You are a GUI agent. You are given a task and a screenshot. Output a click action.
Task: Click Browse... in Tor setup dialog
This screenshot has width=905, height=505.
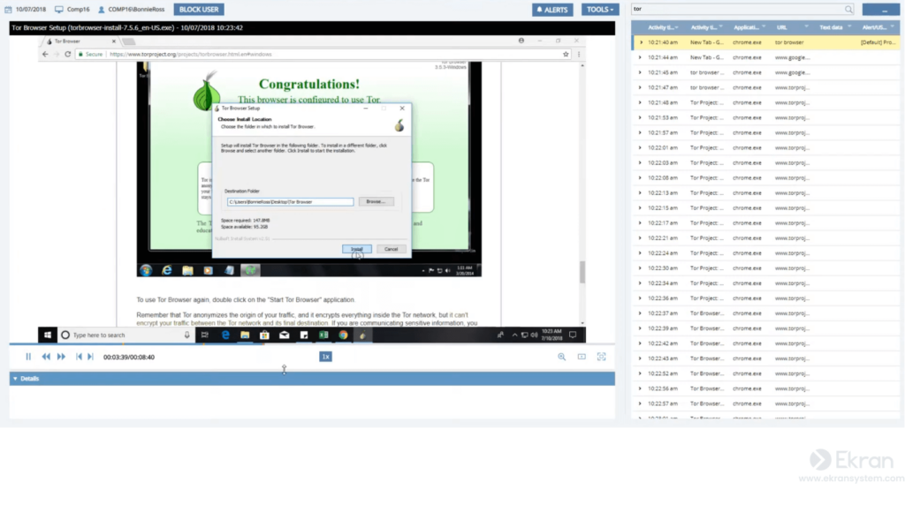coord(376,202)
